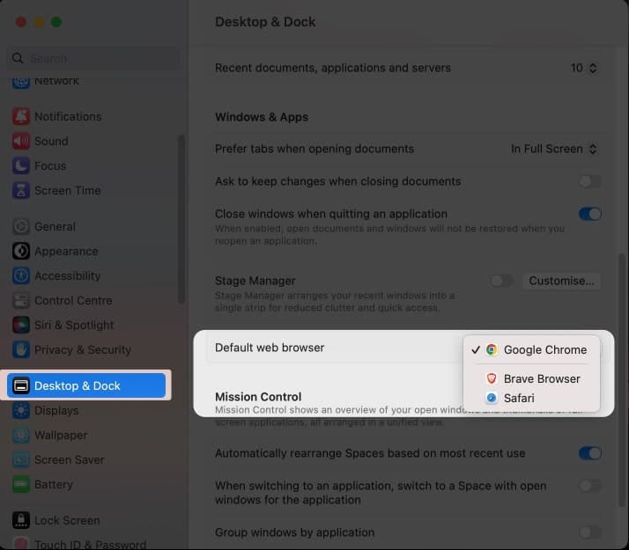Open Prefer tabs In Full Screen dropdown
This screenshot has width=629, height=550.
[554, 149]
